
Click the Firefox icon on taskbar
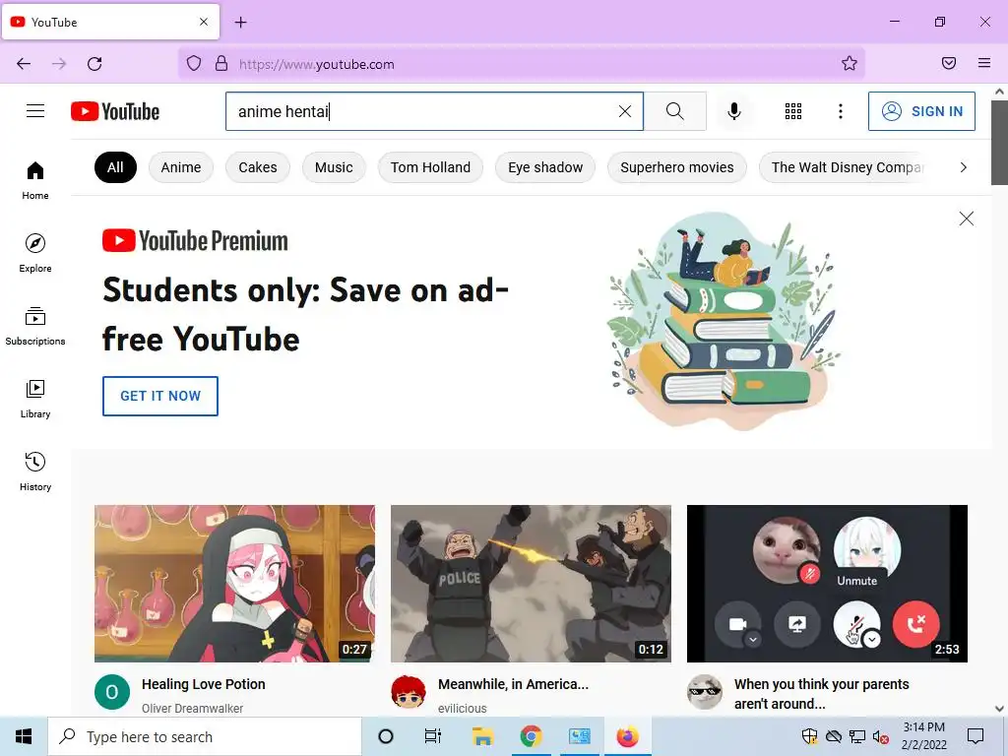coord(627,736)
